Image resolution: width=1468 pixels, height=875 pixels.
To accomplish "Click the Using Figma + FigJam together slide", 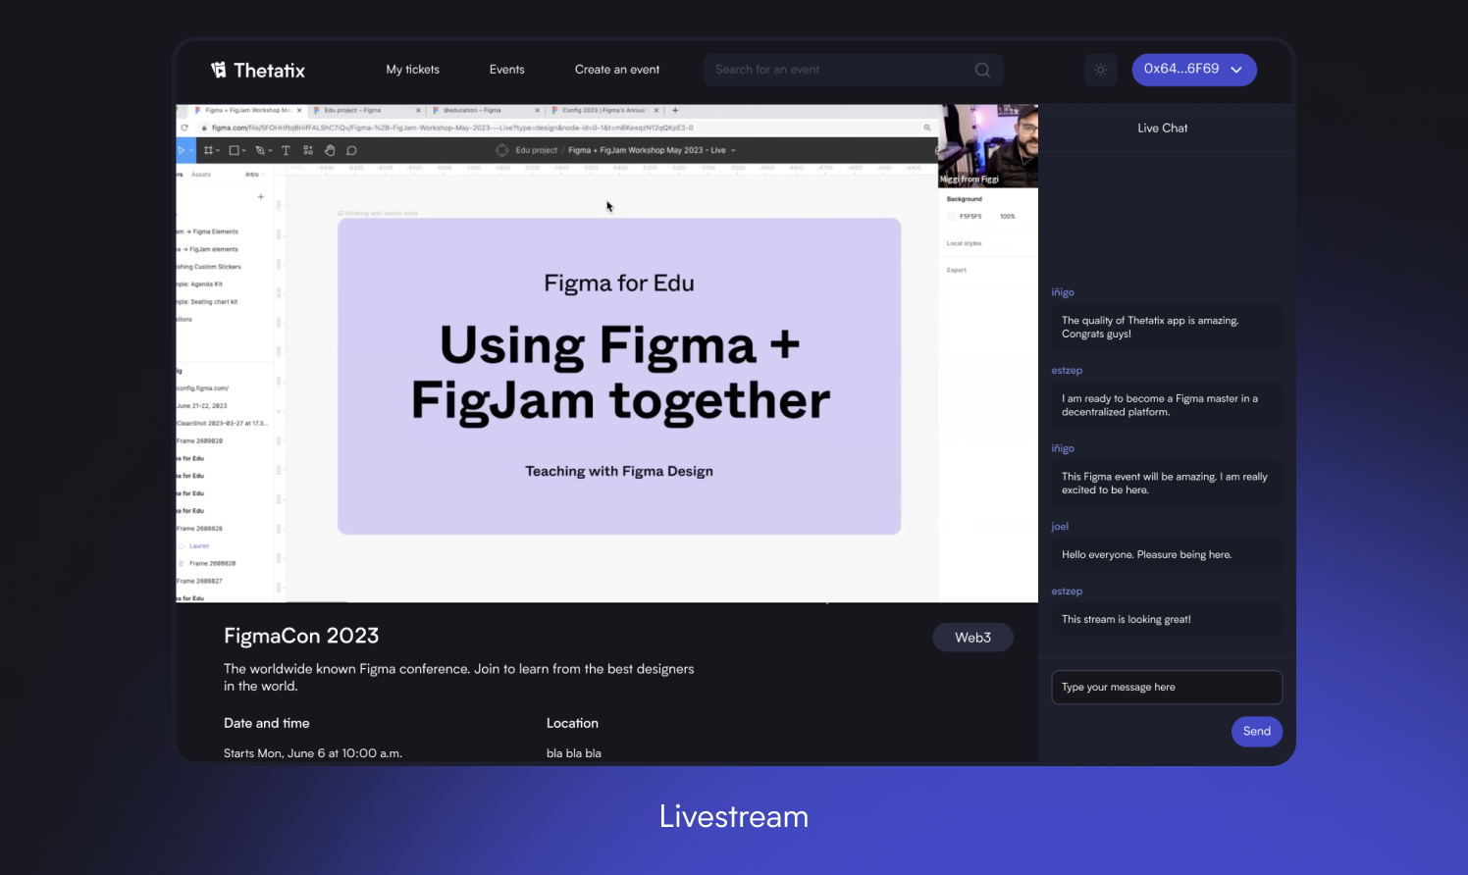I will tap(619, 377).
